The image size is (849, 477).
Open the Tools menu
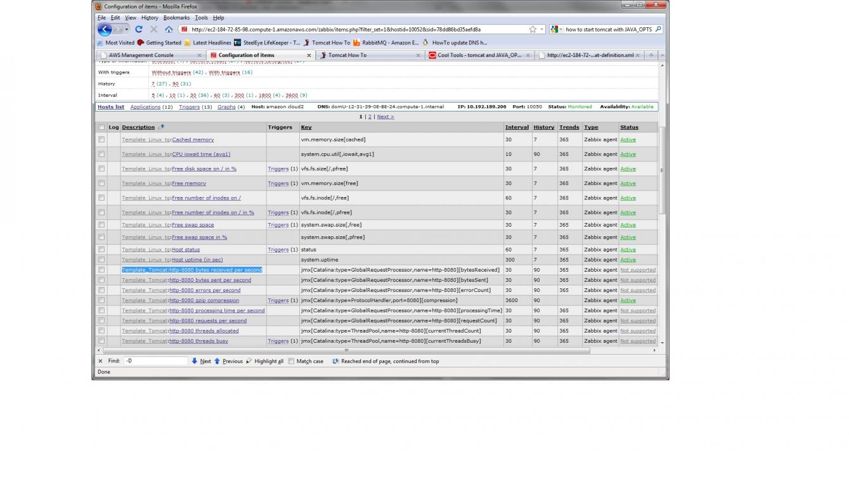[x=201, y=18]
